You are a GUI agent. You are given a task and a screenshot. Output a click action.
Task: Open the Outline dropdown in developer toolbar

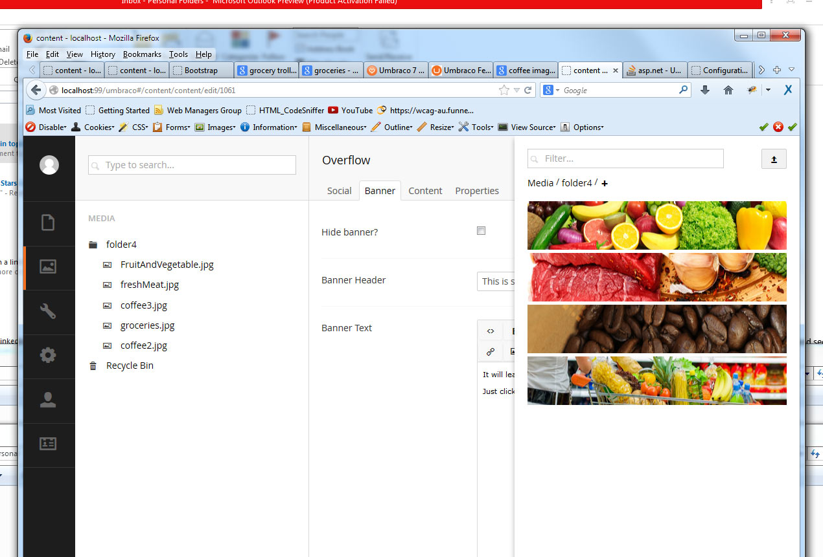coord(391,127)
